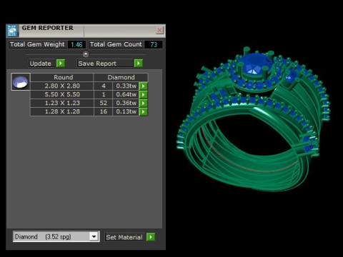Collapse header with round arrow toggle
343x257 pixels.
click(86, 54)
